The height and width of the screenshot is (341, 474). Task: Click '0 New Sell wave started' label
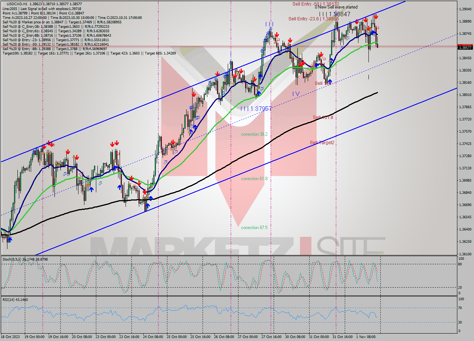(336, 7)
